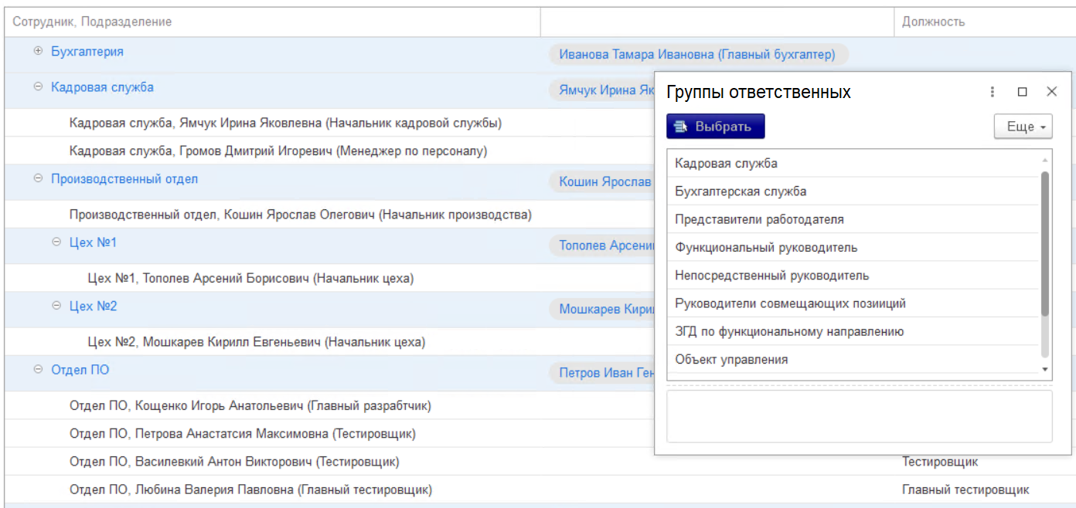Click the Тополев Арсений manager tag
Viewport: 1076px width, 508px height.
click(x=602, y=246)
